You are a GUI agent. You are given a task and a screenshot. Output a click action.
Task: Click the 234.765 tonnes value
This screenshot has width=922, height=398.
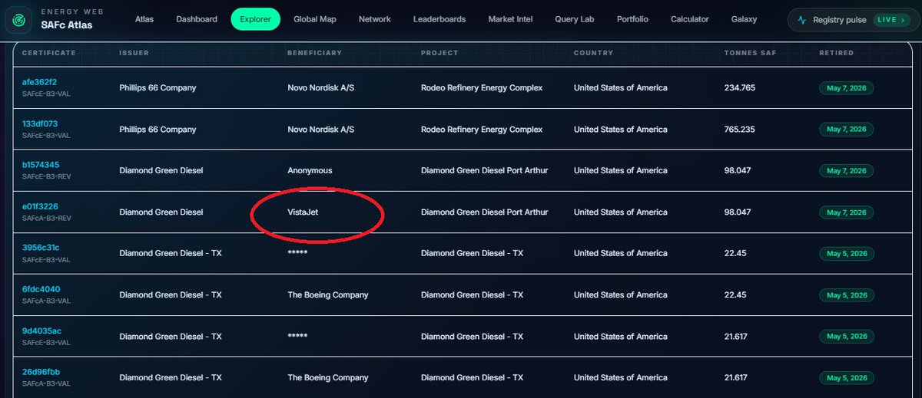click(x=740, y=88)
